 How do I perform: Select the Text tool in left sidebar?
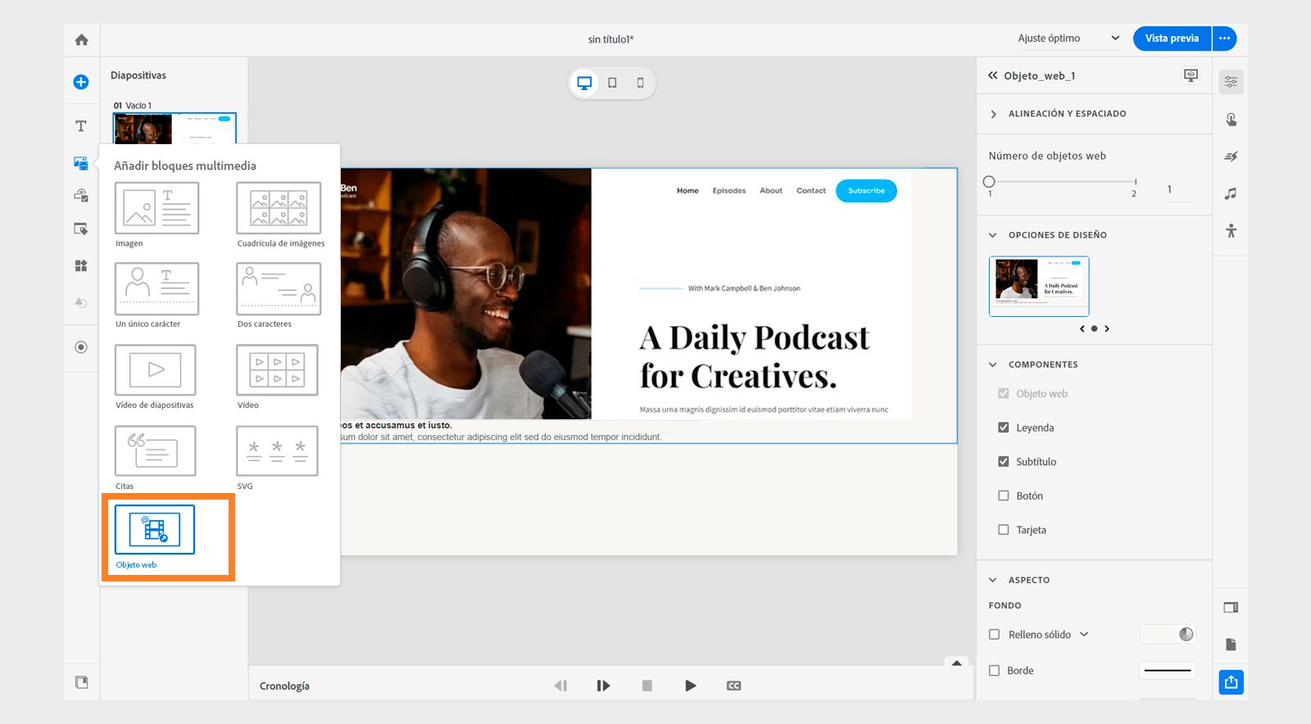click(x=81, y=126)
